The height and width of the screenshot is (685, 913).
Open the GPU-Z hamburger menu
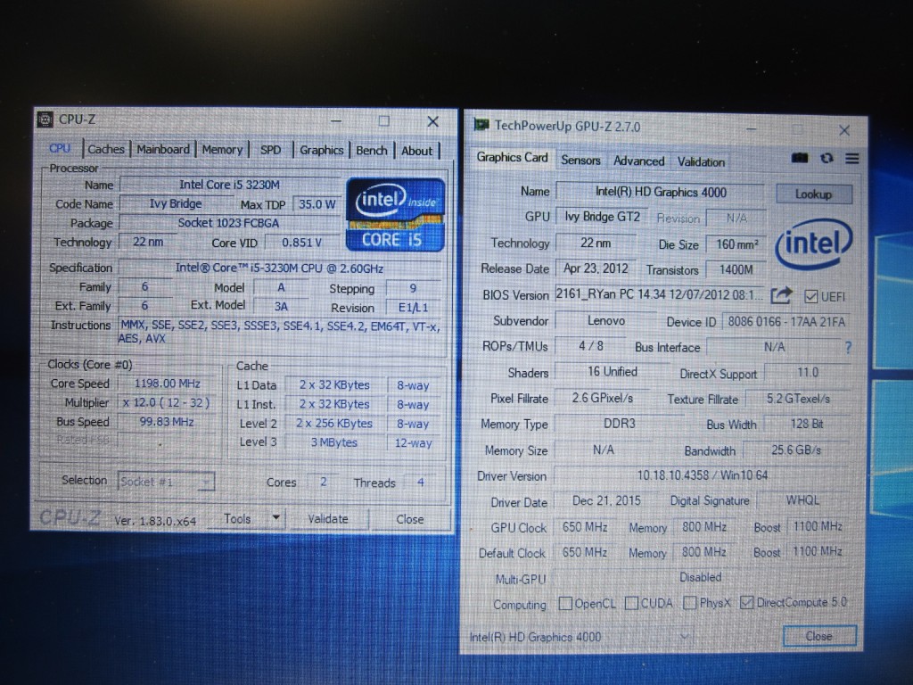[x=851, y=159]
